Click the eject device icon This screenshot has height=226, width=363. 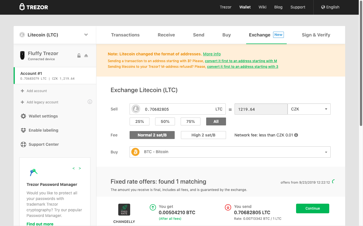[x=86, y=55]
